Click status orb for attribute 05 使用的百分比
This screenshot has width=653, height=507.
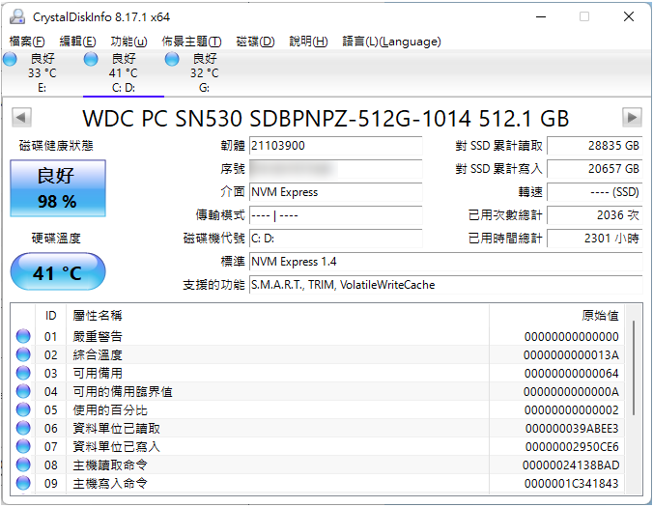tap(23, 409)
